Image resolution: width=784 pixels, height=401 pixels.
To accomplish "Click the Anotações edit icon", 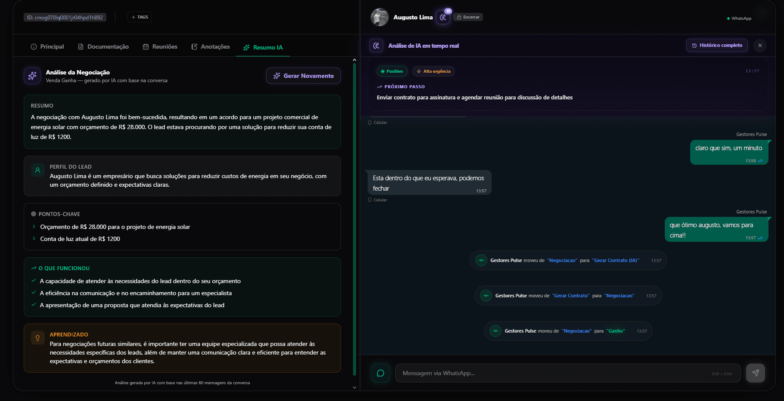I will (x=195, y=46).
